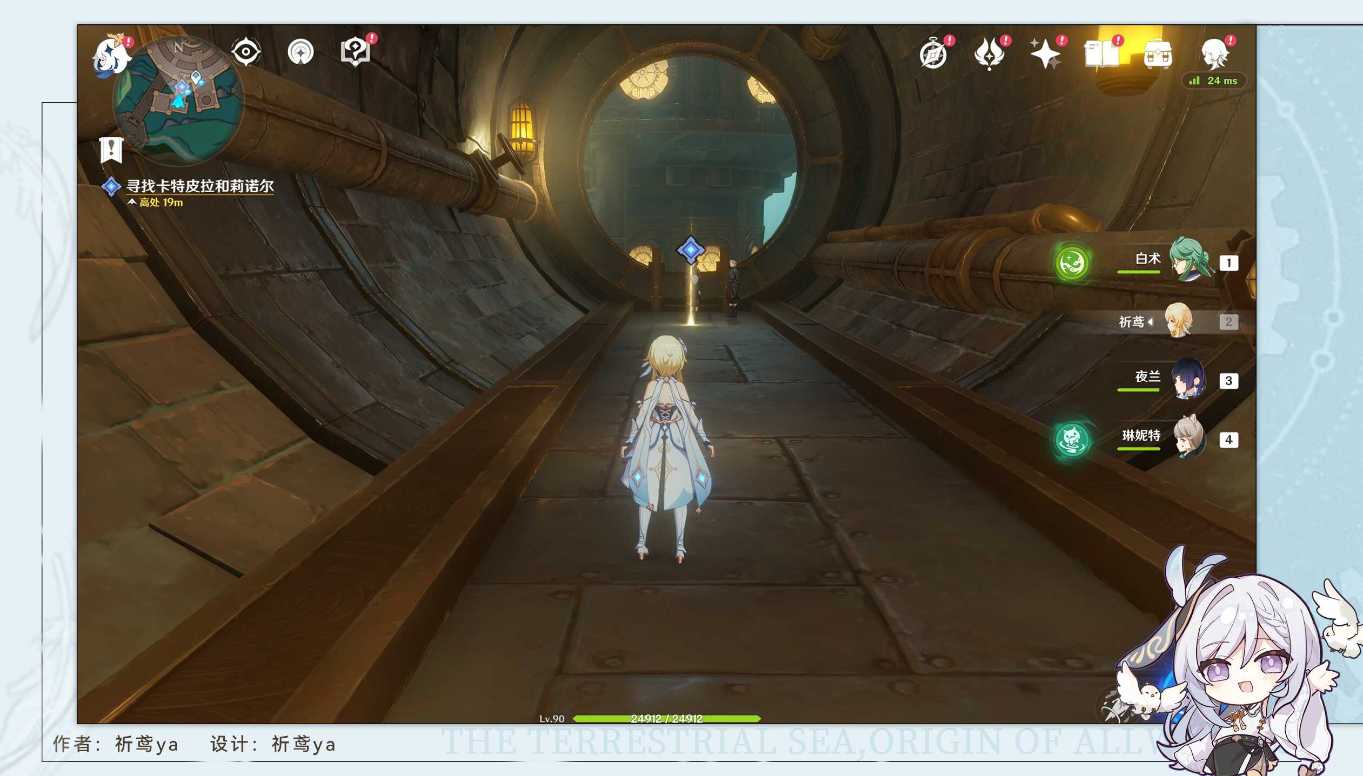Check the 24 ms network latency indicator
Viewport: 1363px width, 776px height.
[x=1214, y=80]
